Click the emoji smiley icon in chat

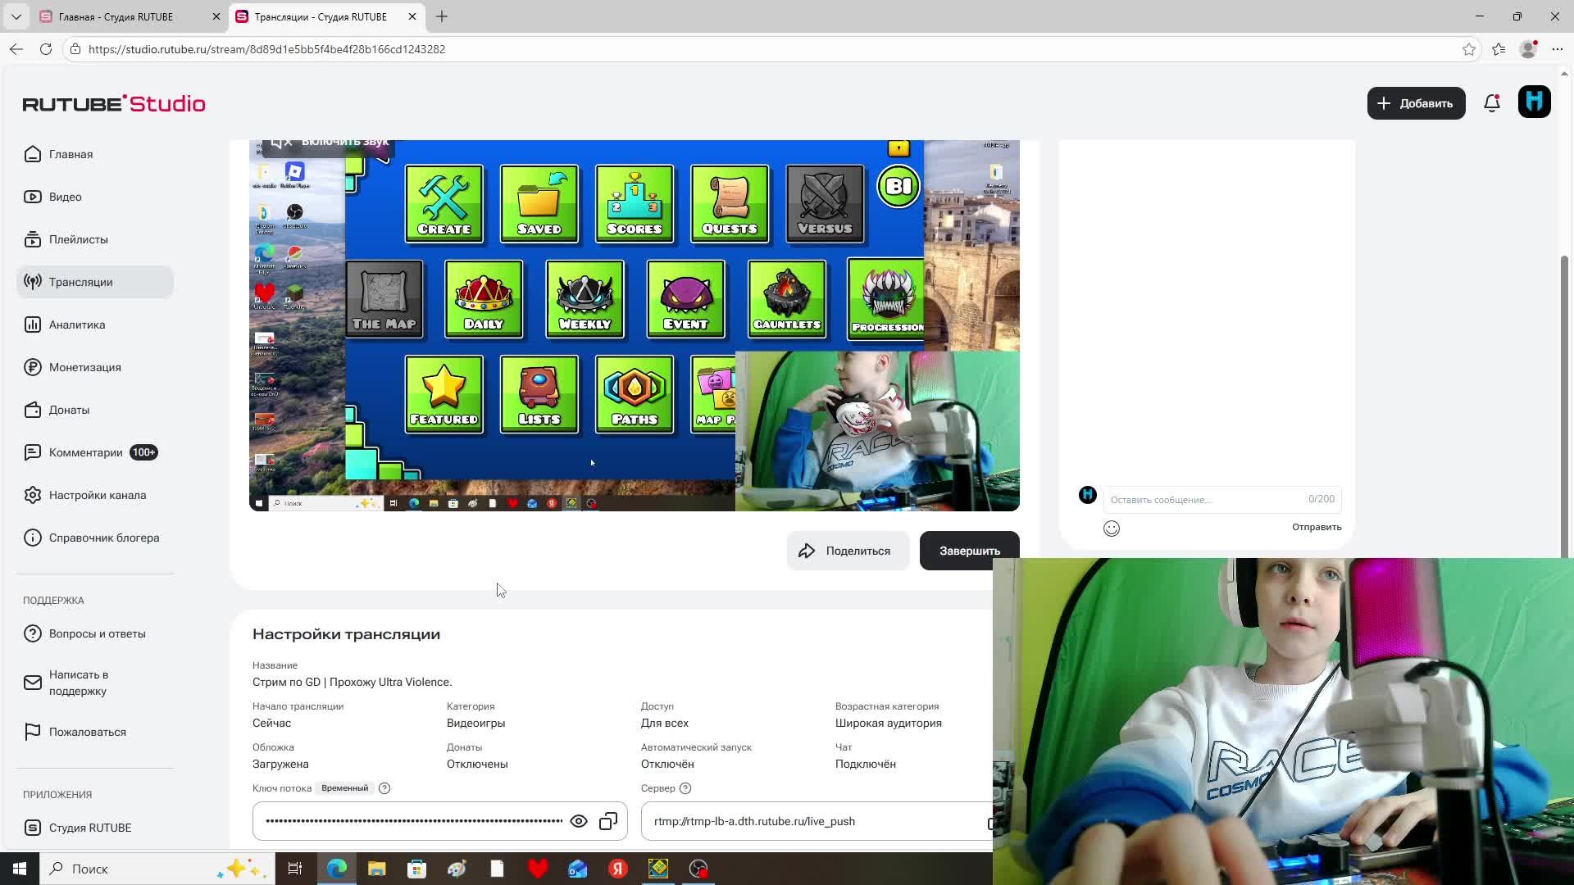point(1112,529)
